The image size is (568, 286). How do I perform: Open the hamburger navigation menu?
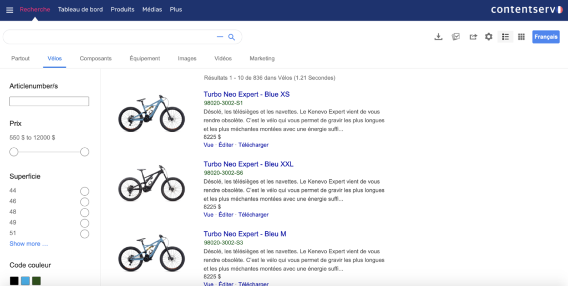10,10
